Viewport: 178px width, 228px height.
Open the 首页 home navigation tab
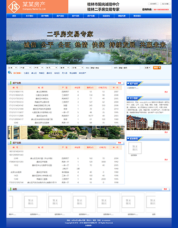14,16
